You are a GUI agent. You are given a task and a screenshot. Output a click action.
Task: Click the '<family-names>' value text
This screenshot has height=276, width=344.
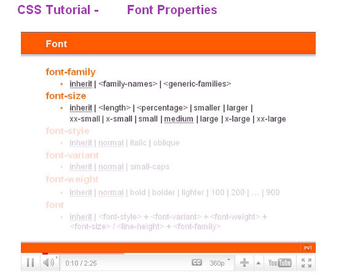coord(128,84)
